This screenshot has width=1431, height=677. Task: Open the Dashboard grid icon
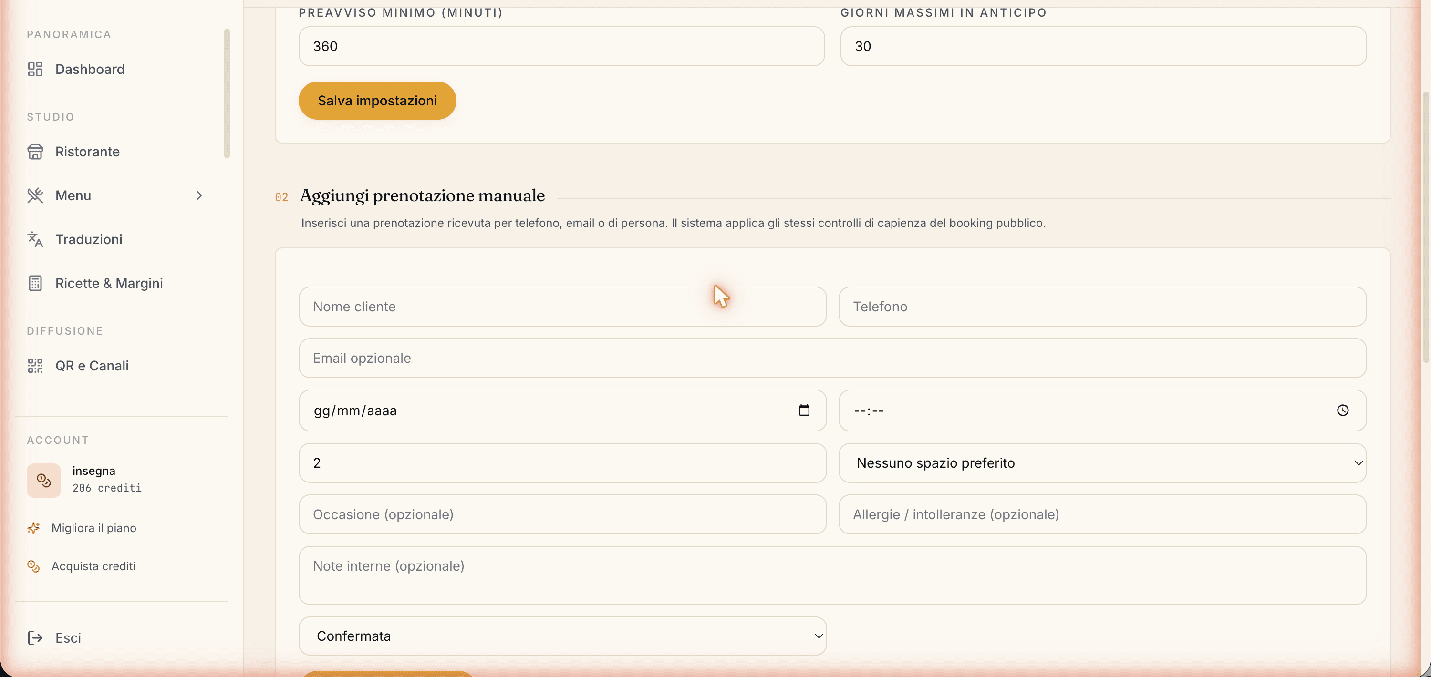tap(35, 69)
